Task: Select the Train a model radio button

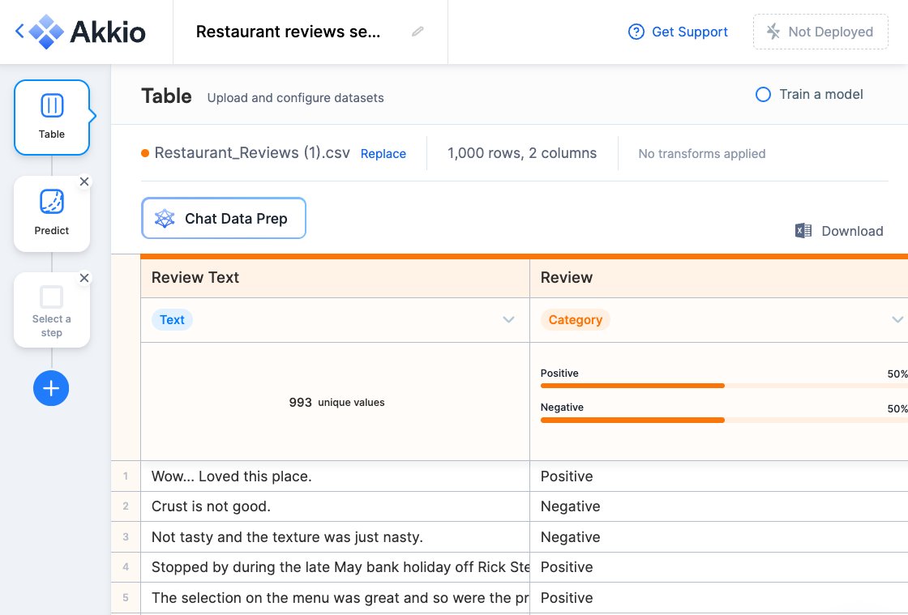Action: (763, 95)
